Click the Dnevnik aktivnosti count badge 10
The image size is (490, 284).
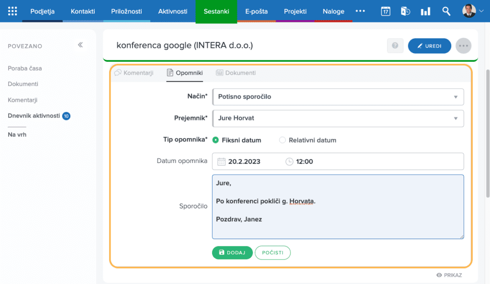point(66,116)
